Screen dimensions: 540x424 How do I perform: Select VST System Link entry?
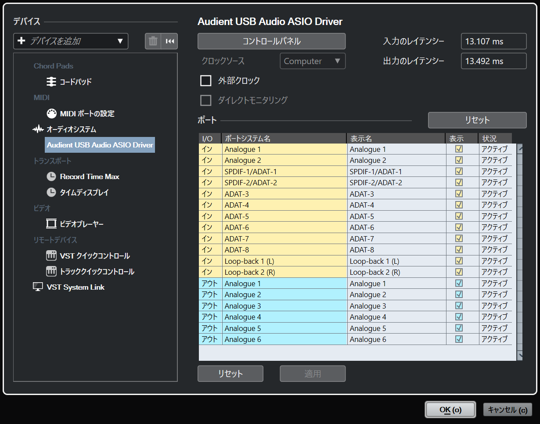coord(76,287)
